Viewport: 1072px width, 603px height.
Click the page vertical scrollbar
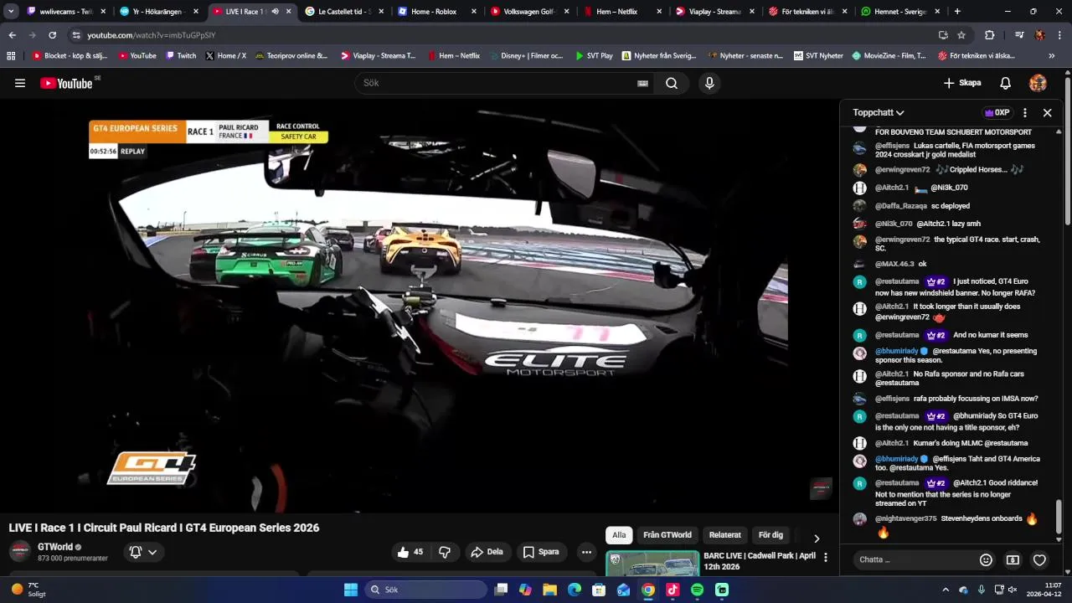[1068, 151]
